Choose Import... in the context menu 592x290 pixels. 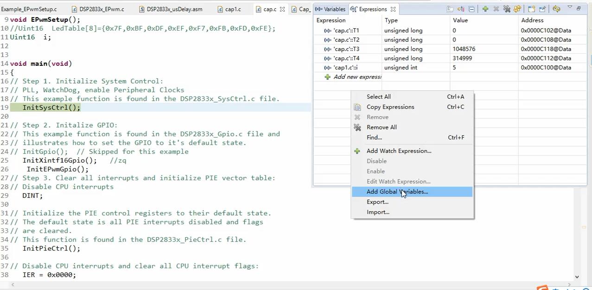(413, 212)
